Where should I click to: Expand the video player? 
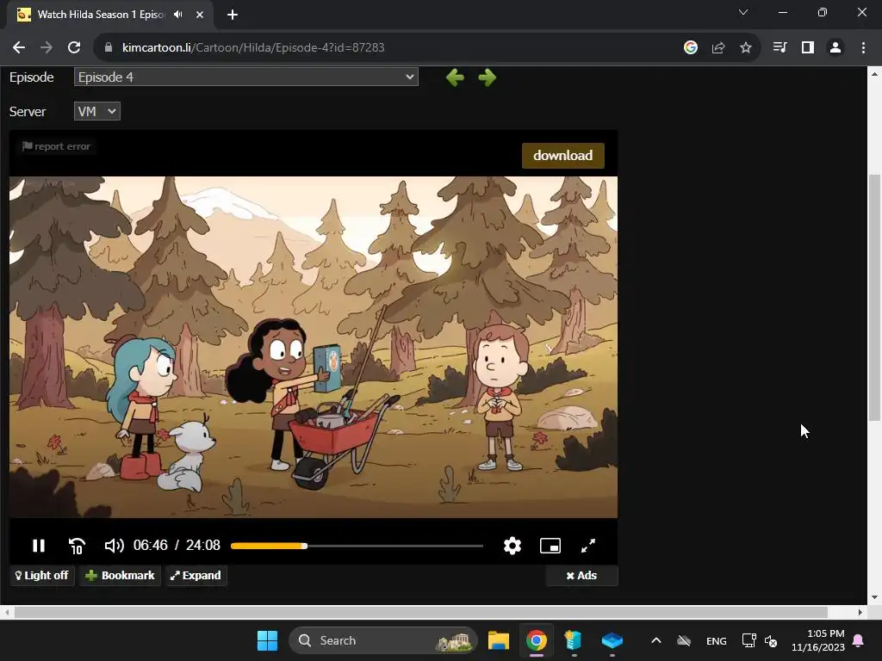[x=196, y=576]
